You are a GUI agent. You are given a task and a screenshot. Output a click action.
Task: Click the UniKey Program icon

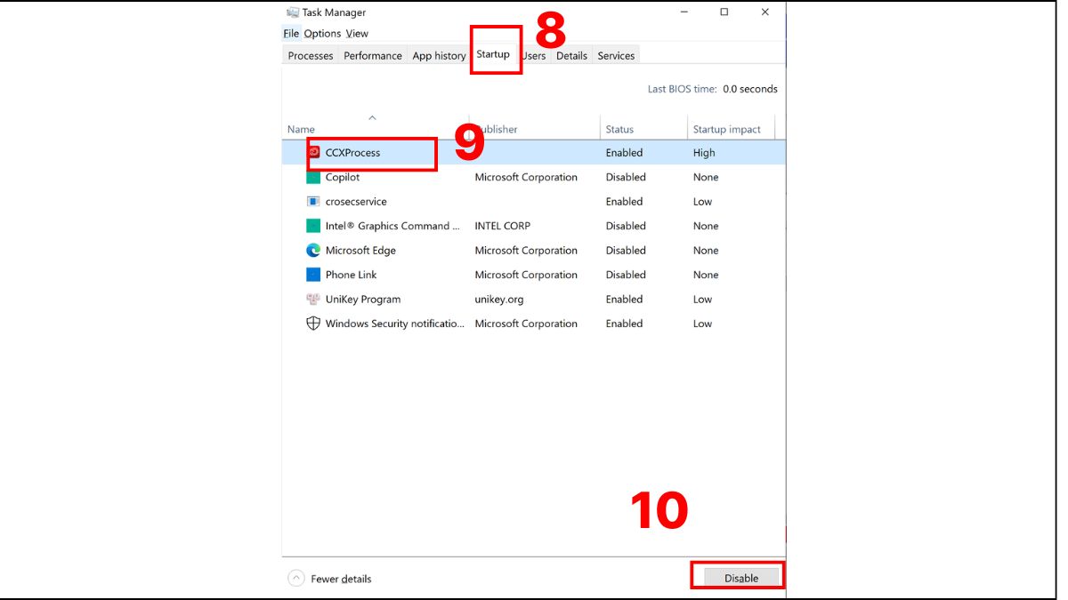[x=313, y=300]
